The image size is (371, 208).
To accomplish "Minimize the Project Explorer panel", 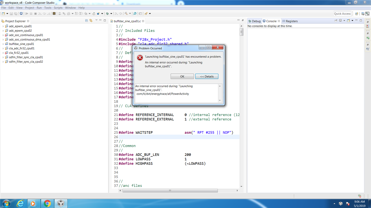I will (x=100, y=20).
